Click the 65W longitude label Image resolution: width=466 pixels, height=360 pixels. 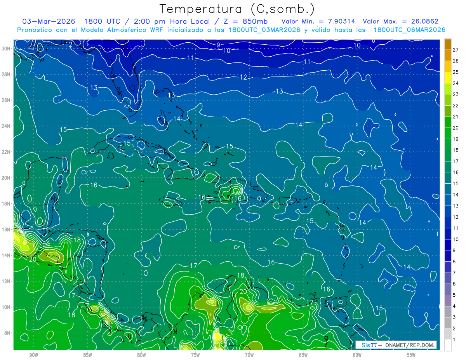point(303,355)
